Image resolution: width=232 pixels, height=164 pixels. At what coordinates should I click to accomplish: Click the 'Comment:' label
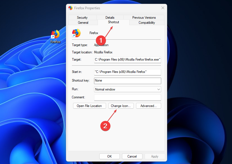(78, 97)
